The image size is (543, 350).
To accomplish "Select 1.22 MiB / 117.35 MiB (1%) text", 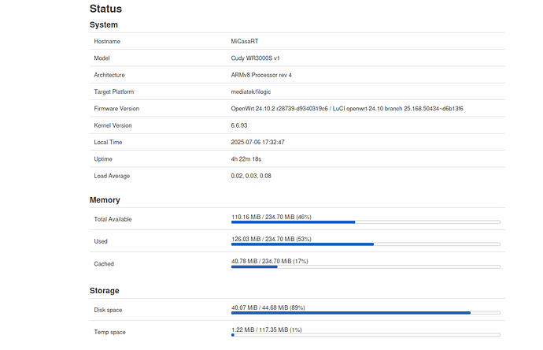I will pos(267,330).
